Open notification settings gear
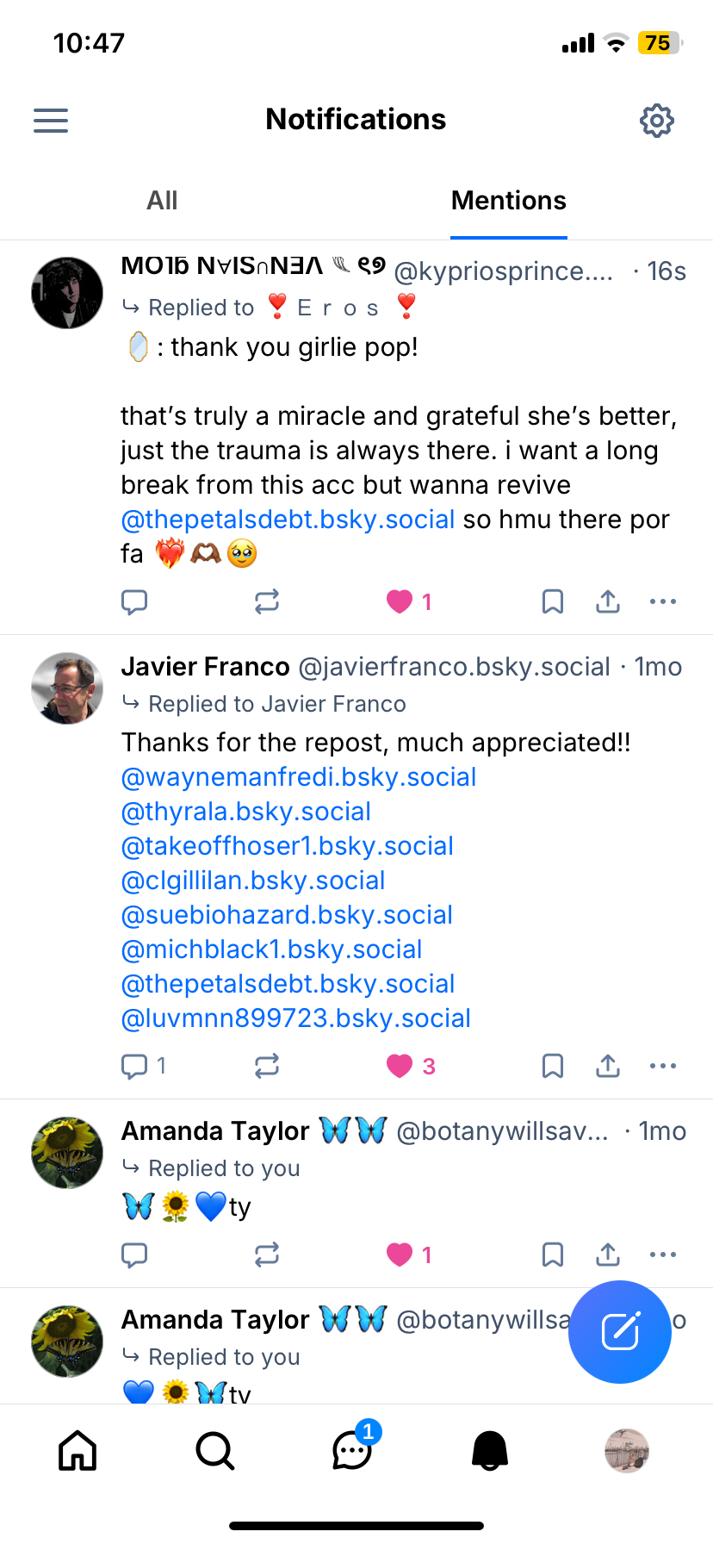This screenshot has height=1544, width=713. coord(657,121)
